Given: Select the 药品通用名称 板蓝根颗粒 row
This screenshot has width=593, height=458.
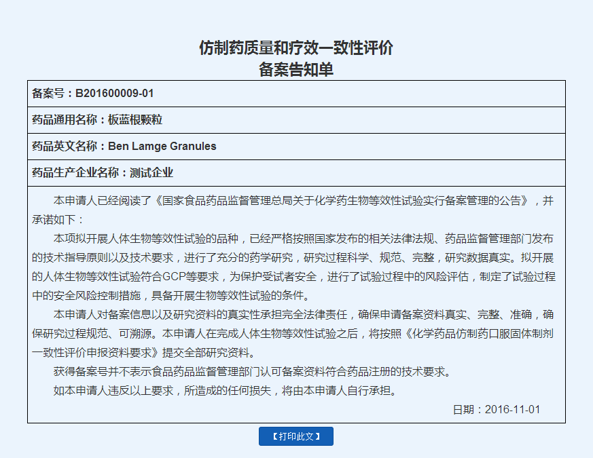Looking at the screenshot, I should pyautogui.click(x=296, y=120).
